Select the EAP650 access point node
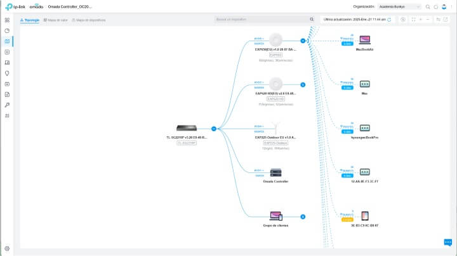The height and width of the screenshot is (256, 457). (275, 40)
